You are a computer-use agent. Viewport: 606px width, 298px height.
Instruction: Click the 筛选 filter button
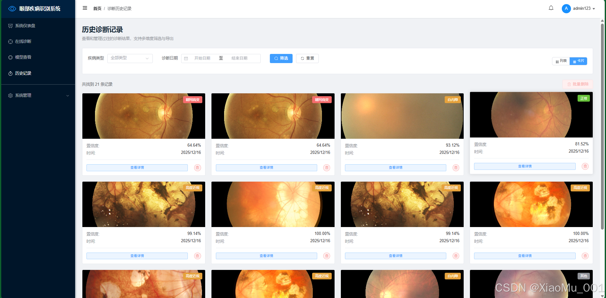281,58
